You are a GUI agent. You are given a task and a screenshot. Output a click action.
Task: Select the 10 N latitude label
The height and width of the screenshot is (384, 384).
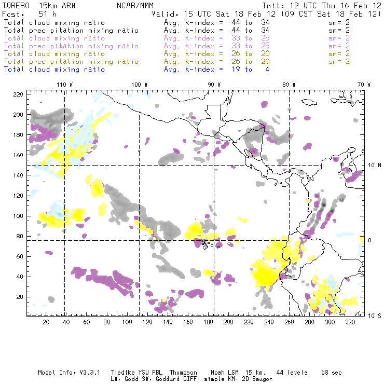[x=373, y=165]
